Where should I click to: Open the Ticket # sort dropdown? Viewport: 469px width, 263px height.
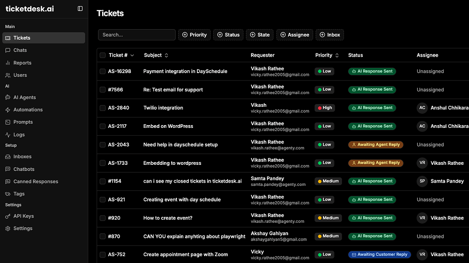pos(132,55)
